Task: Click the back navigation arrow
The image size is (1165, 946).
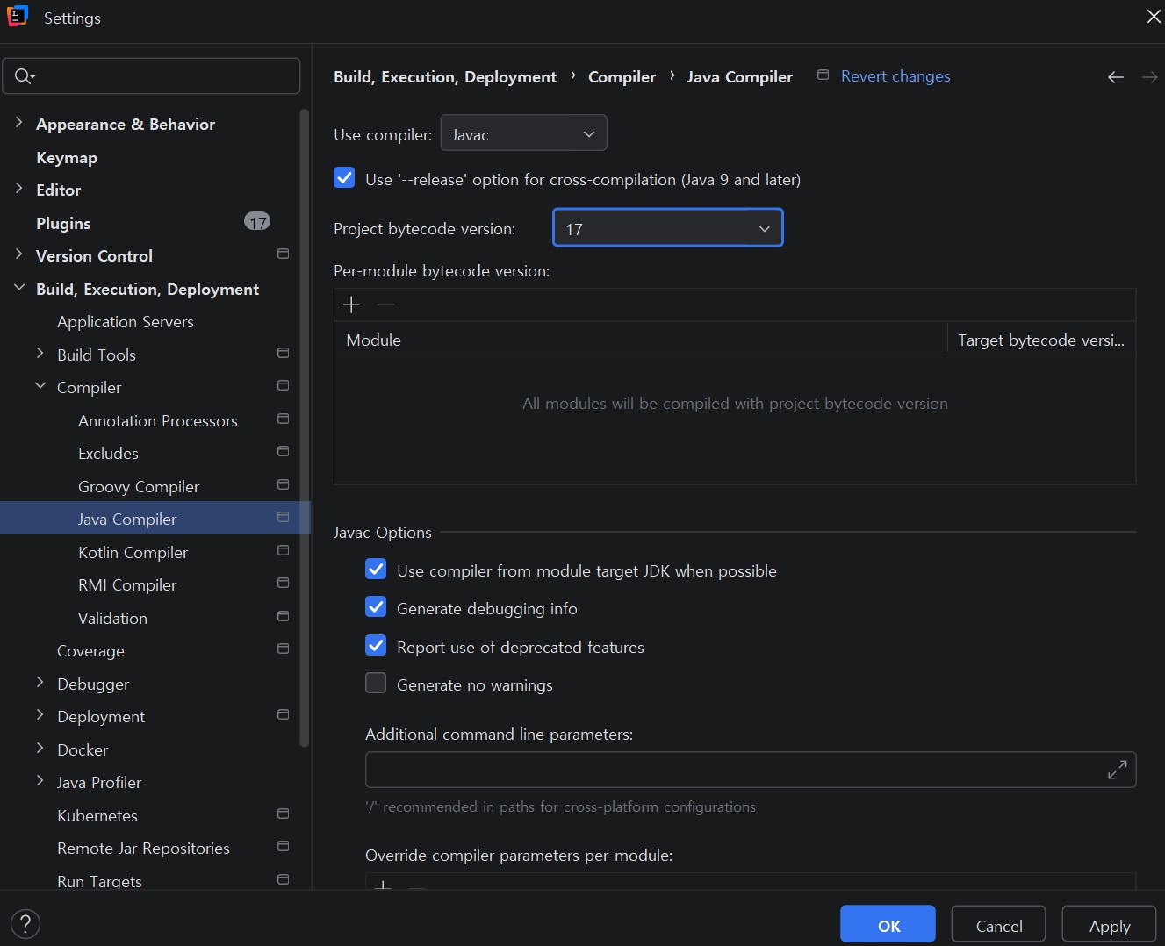Action: [x=1116, y=77]
